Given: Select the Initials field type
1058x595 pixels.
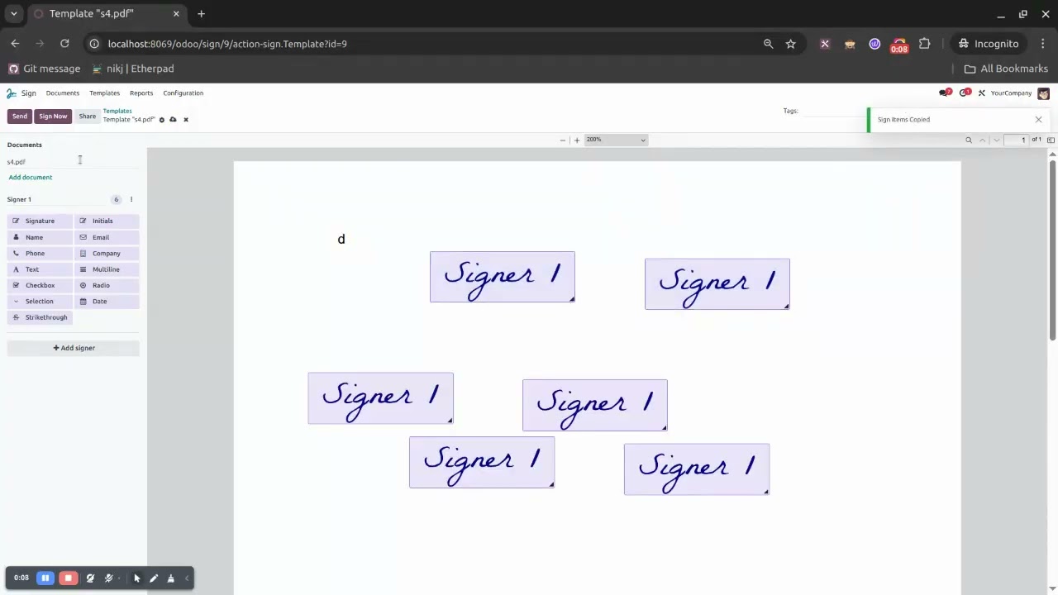Looking at the screenshot, I should coord(107,221).
